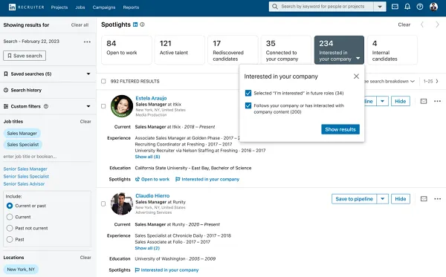Add Senior Sales Manager suggestion
This screenshot has height=277, width=446.
[25, 169]
